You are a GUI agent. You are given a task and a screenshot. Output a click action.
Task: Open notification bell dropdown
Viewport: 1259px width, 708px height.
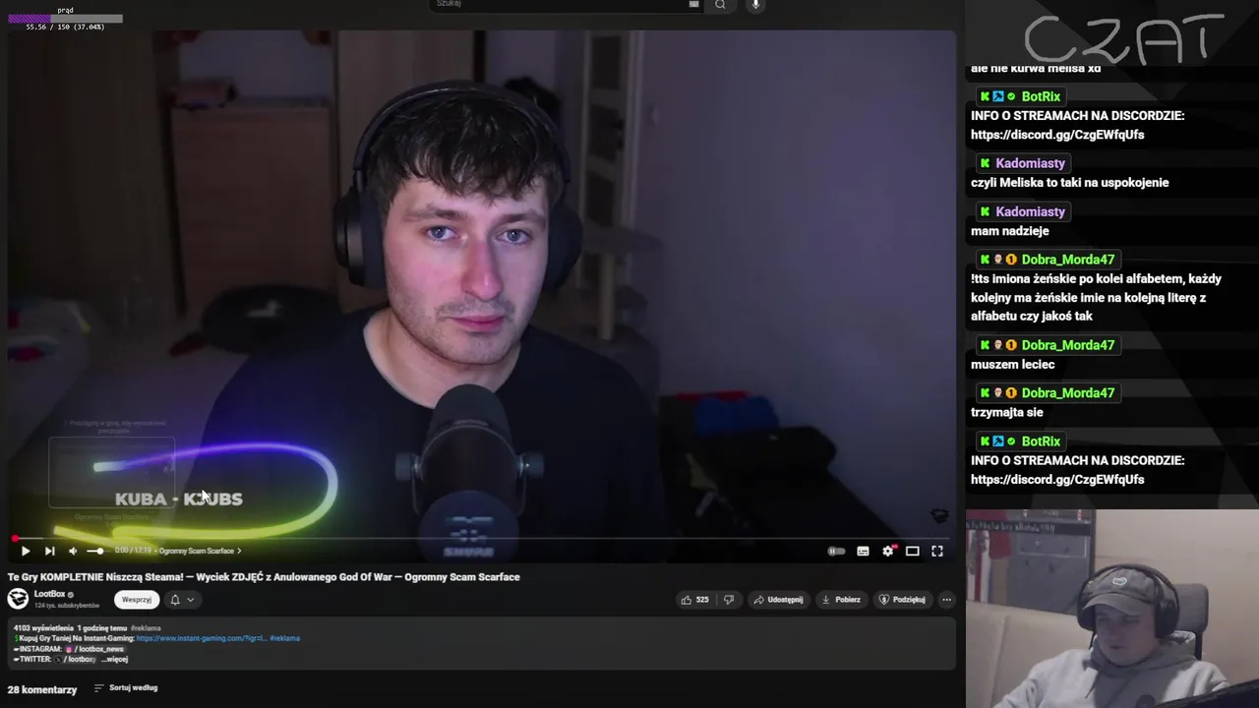point(182,599)
